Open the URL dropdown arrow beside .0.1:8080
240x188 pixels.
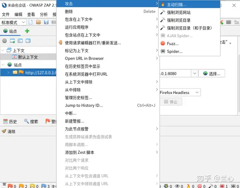195,73
